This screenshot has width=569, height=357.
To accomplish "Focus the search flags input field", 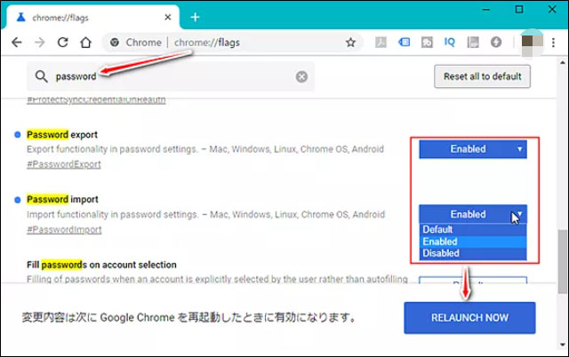I will pyautogui.click(x=169, y=76).
